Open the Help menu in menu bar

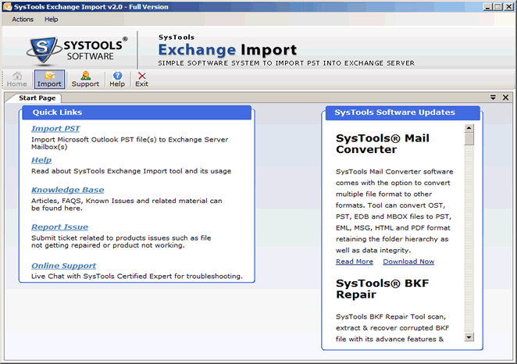51,20
